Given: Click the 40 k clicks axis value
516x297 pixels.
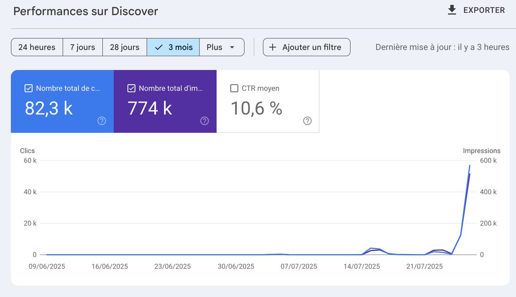Looking at the screenshot, I should click(30, 192).
